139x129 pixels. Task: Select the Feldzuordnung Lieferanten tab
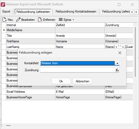pos(33,12)
